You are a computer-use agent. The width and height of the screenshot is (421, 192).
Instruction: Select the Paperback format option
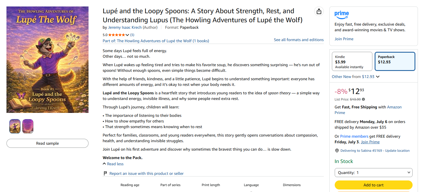click(395, 61)
